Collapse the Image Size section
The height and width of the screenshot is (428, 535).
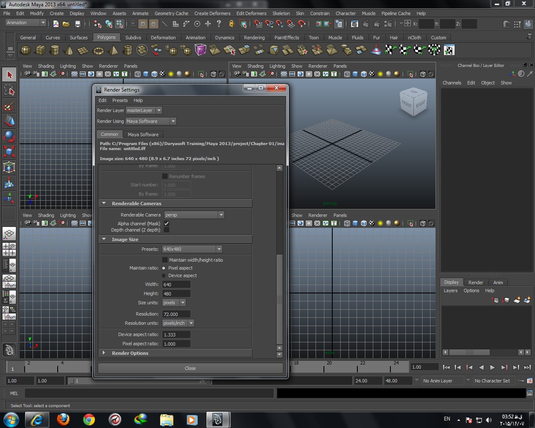pos(104,239)
